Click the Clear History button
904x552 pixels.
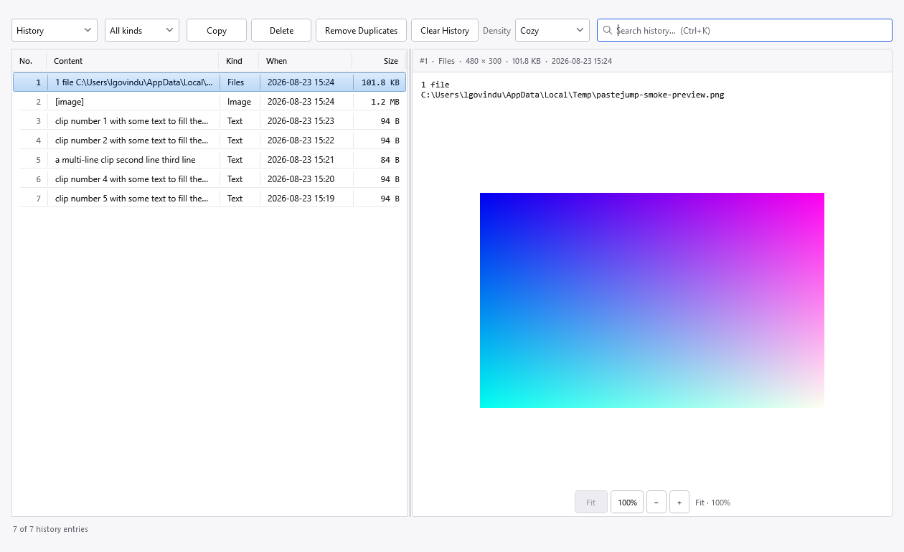pyautogui.click(x=445, y=30)
